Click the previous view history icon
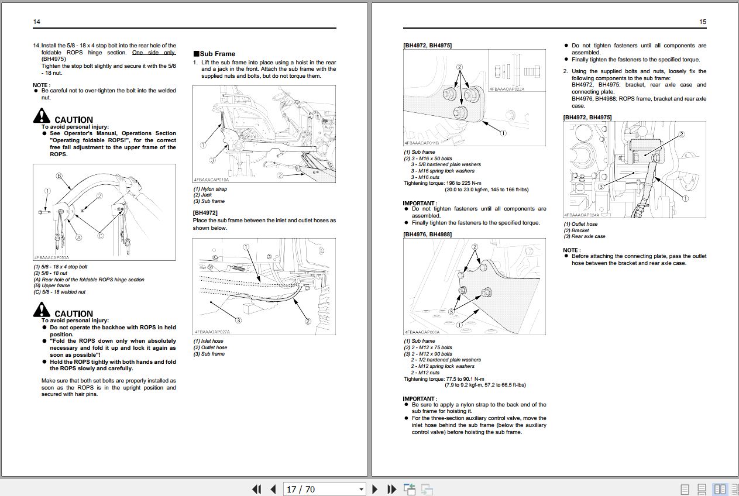 [410, 489]
